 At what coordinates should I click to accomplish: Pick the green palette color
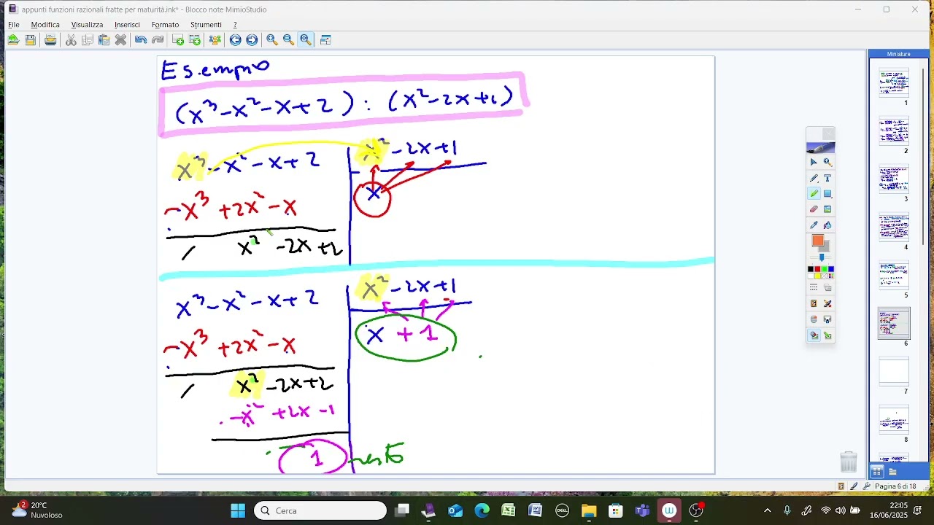pyautogui.click(x=825, y=269)
